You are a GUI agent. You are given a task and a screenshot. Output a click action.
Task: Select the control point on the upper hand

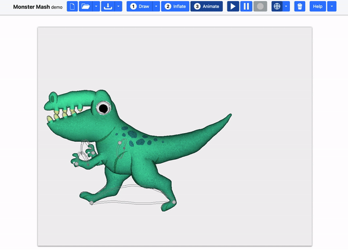93,153
